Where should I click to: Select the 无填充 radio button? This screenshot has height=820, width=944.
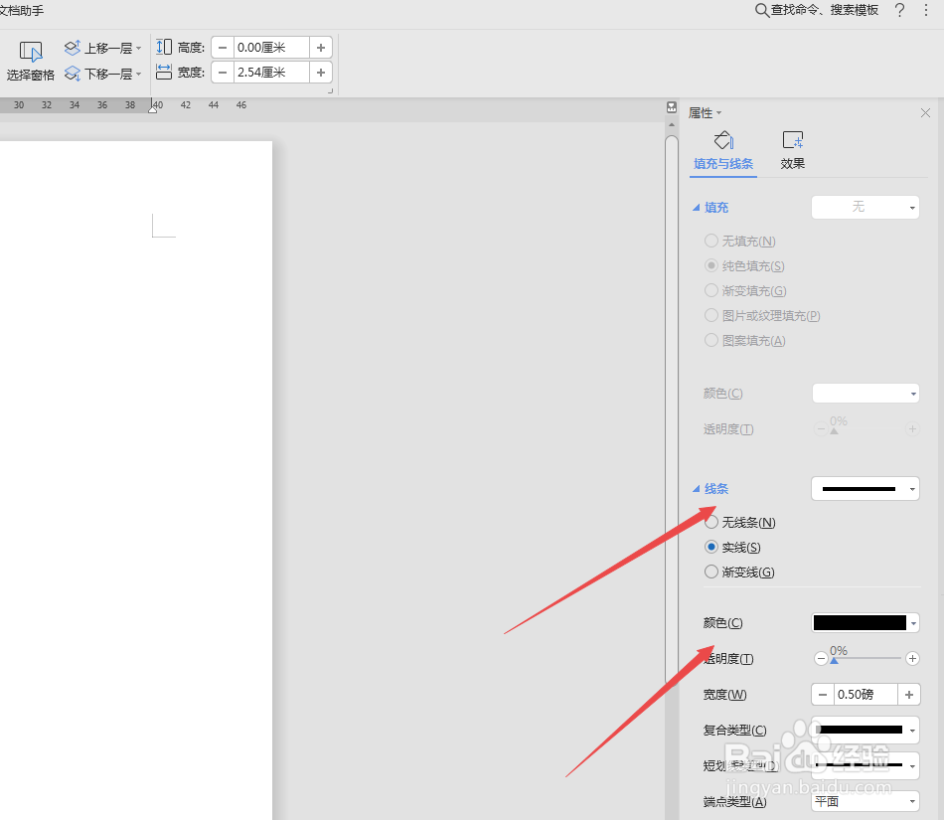[x=711, y=241]
